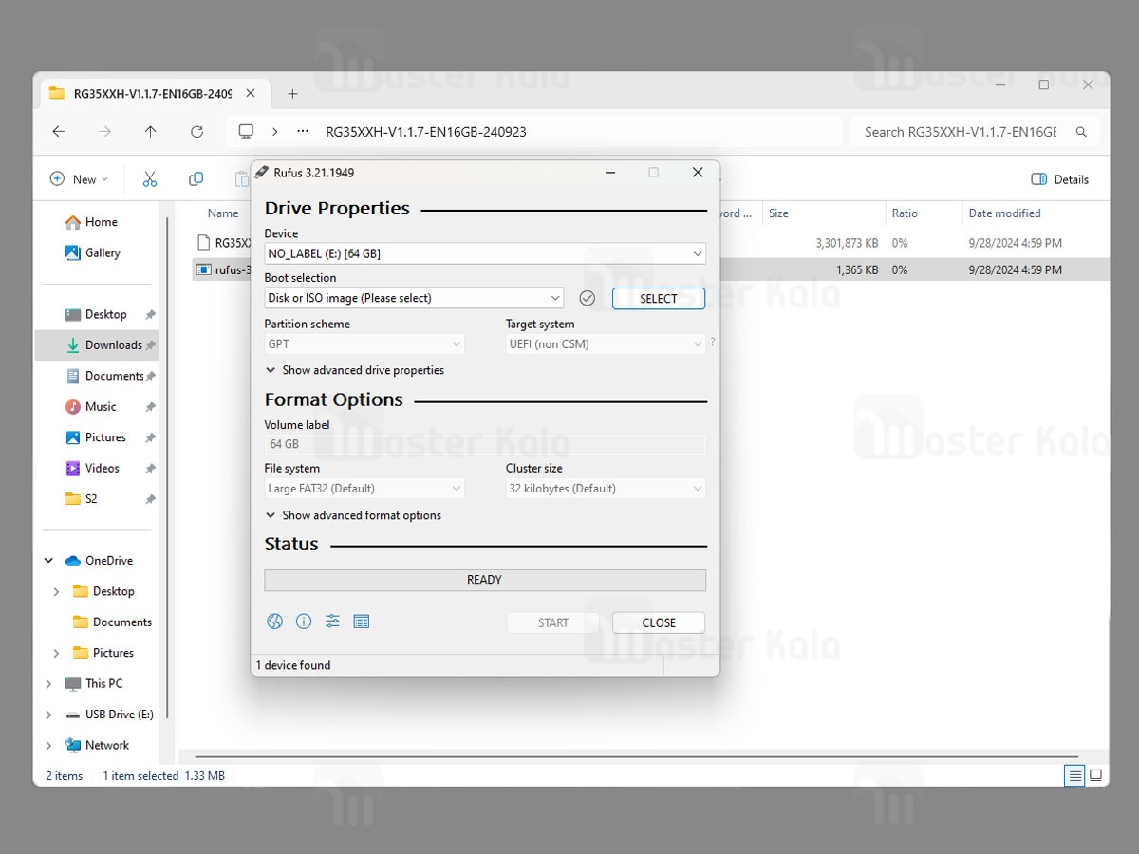Close the RG35XXH Explorer tab
Viewport: 1139px width, 854px height.
point(251,93)
